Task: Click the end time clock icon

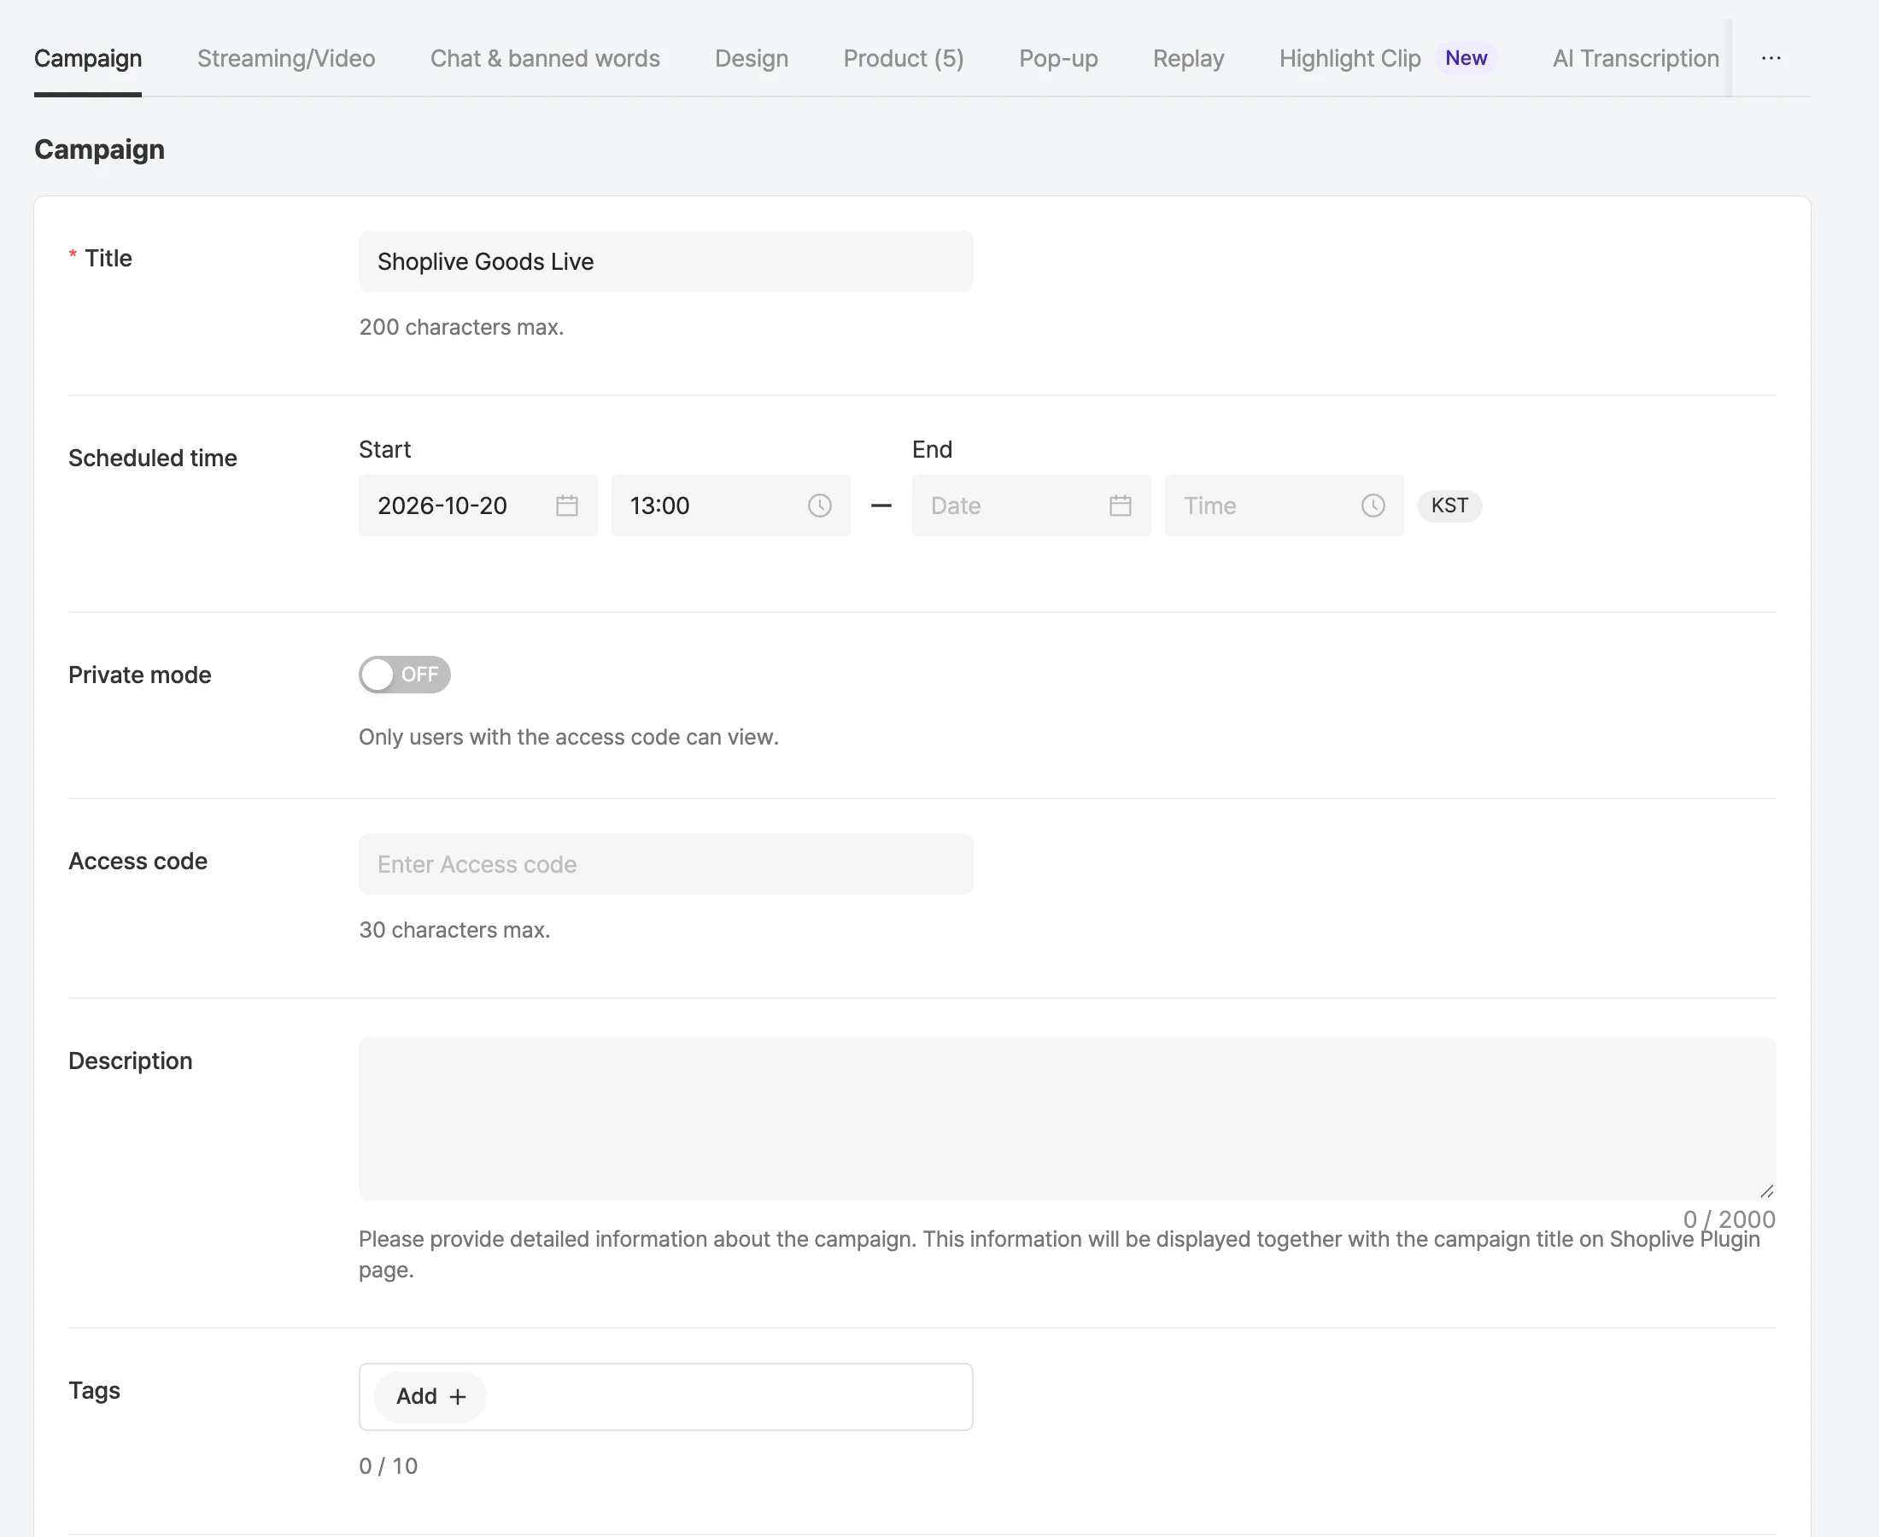Action: coord(1373,506)
